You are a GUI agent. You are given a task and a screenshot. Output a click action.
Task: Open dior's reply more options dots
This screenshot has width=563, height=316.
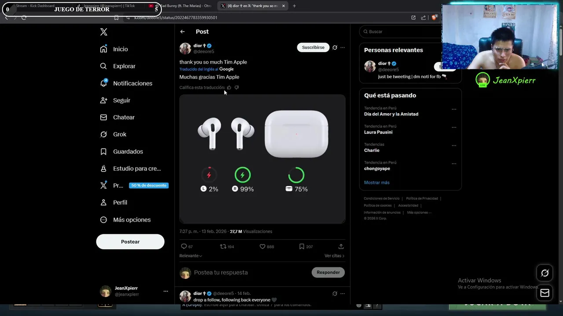[x=343, y=294]
